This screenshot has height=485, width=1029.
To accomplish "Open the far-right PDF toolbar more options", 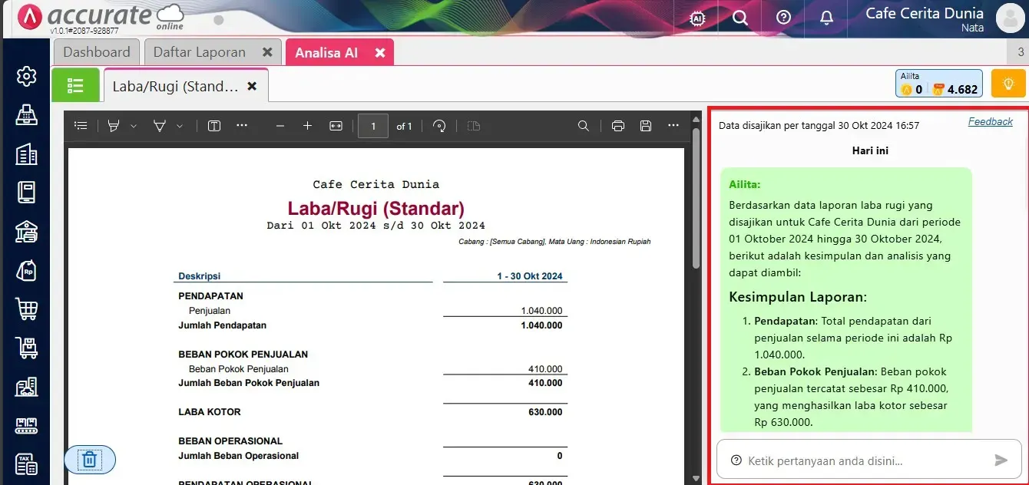I will [673, 126].
